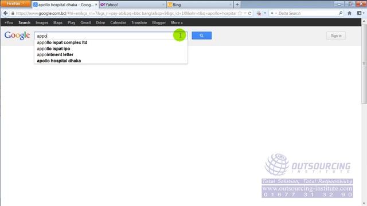Go back using the browser back arrow

tap(6, 13)
